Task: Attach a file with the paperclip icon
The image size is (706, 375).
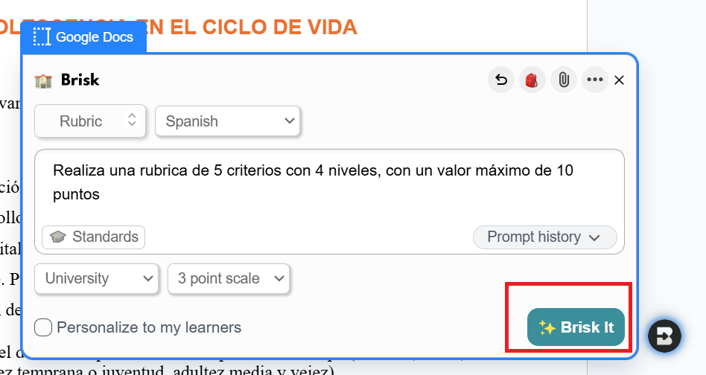Action: 564,80
